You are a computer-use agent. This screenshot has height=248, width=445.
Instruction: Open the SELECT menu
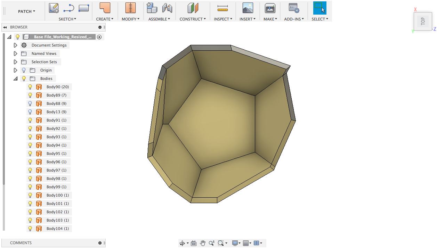pos(320,19)
